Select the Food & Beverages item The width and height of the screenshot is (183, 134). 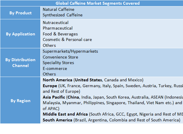tap(60, 34)
